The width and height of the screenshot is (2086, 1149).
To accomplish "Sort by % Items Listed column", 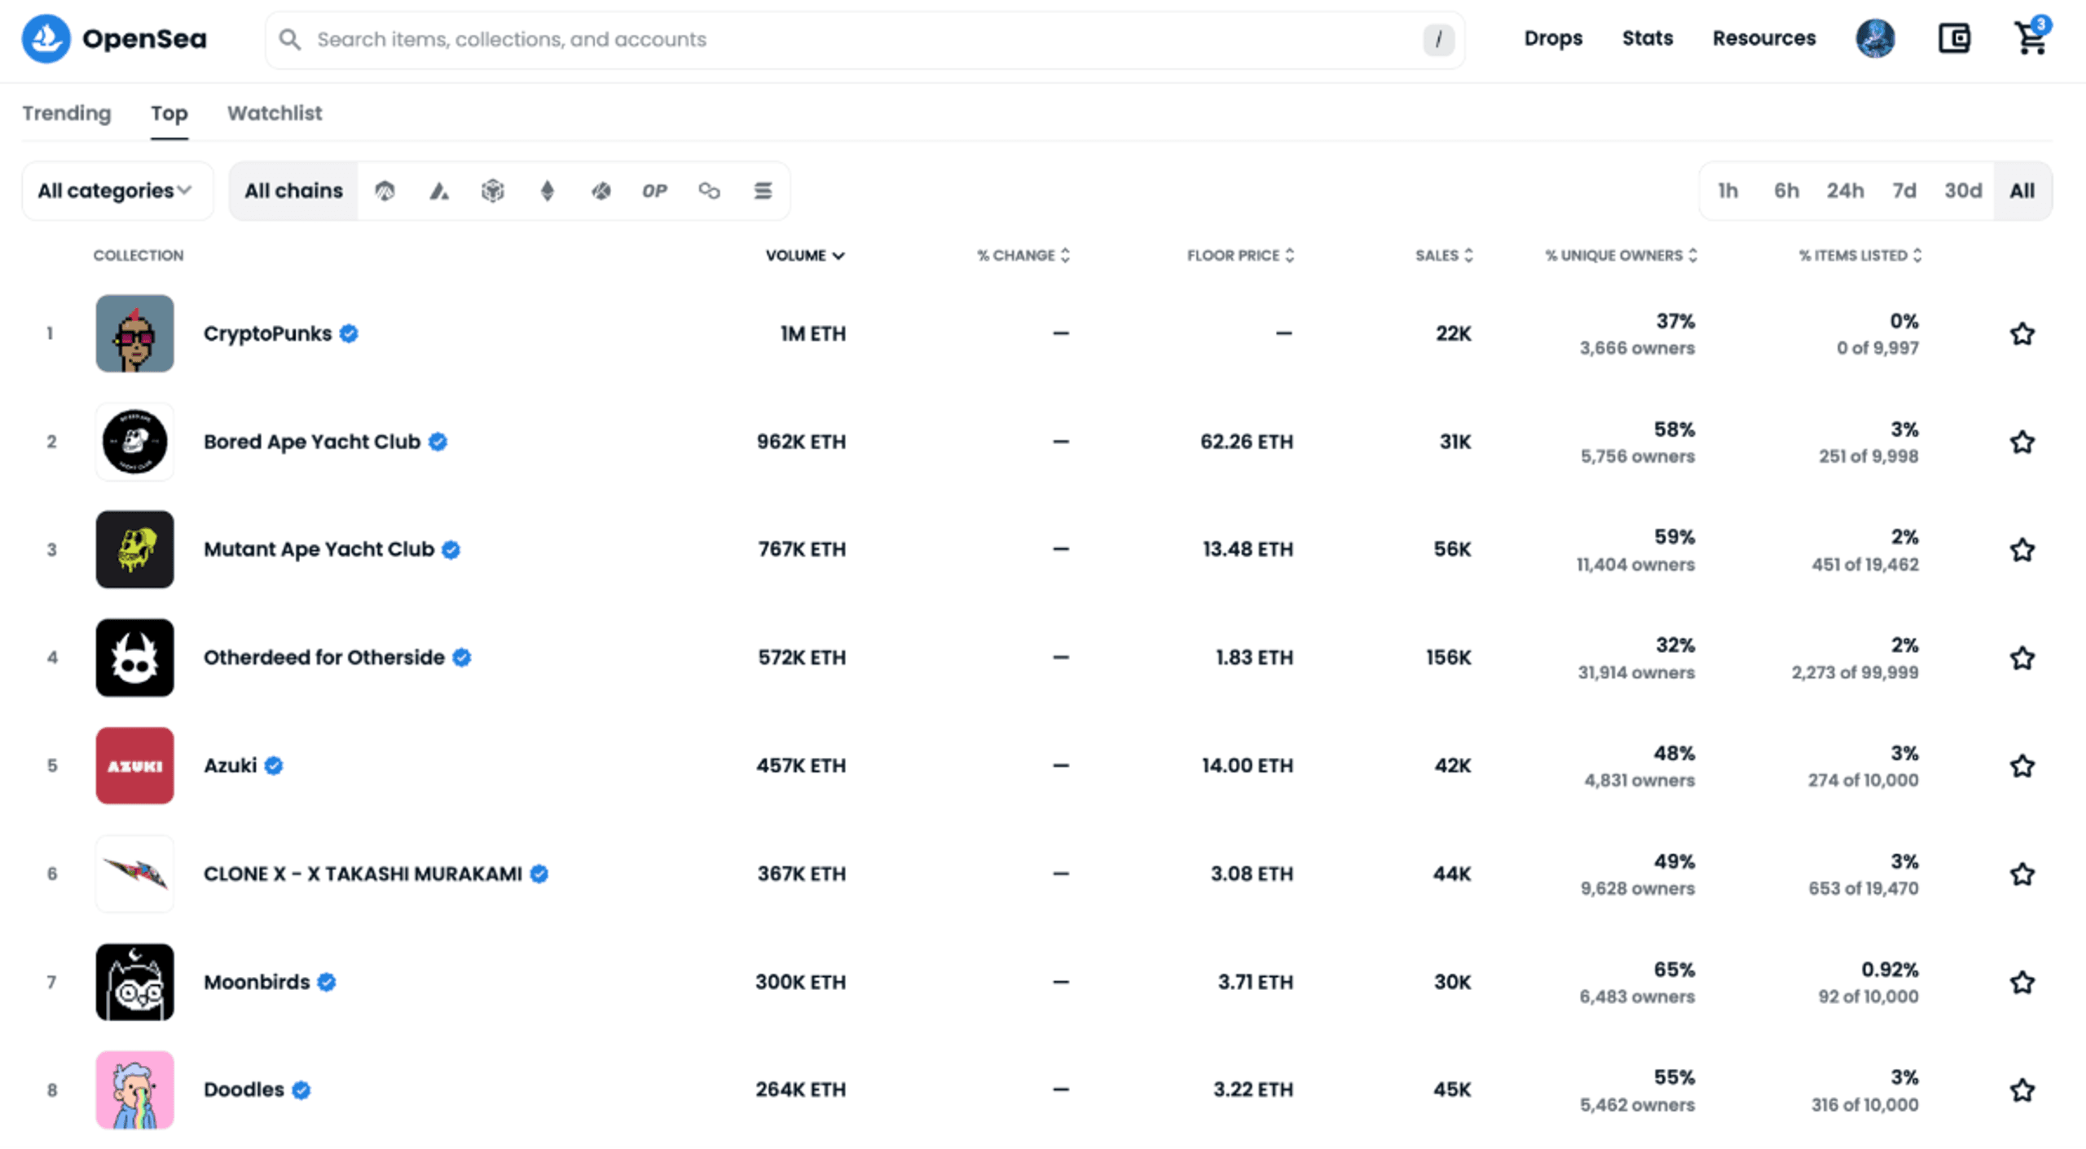I will tap(1860, 255).
